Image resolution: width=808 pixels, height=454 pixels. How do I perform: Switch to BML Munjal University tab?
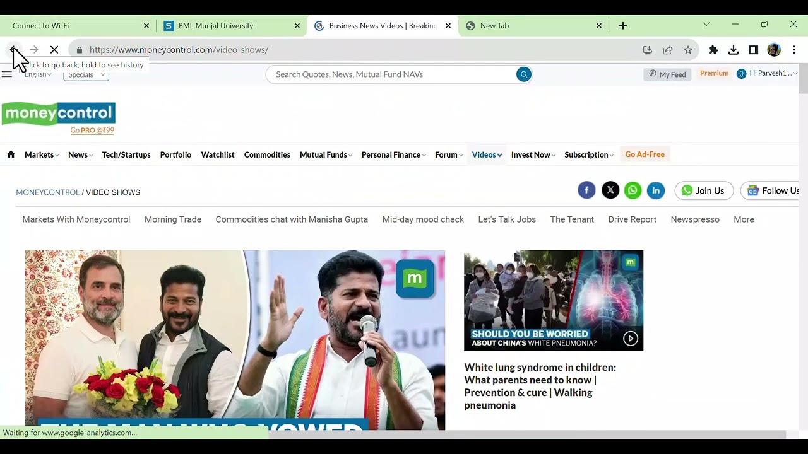(x=230, y=26)
